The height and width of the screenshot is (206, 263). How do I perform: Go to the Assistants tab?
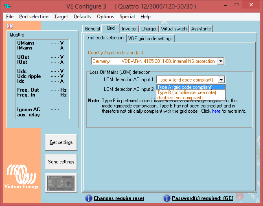pyautogui.click(x=201, y=29)
